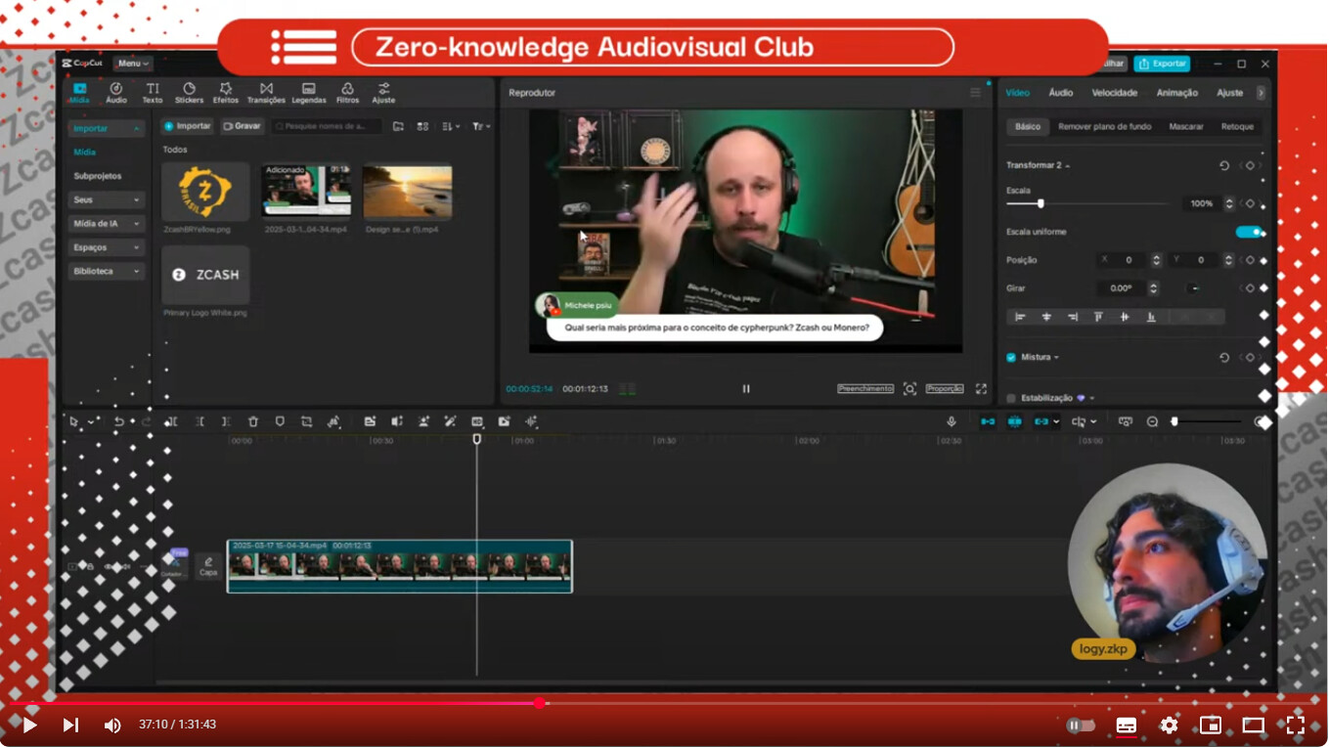Image resolution: width=1329 pixels, height=747 pixels.
Task: Open the media sort order dropdown
Action: (x=450, y=126)
